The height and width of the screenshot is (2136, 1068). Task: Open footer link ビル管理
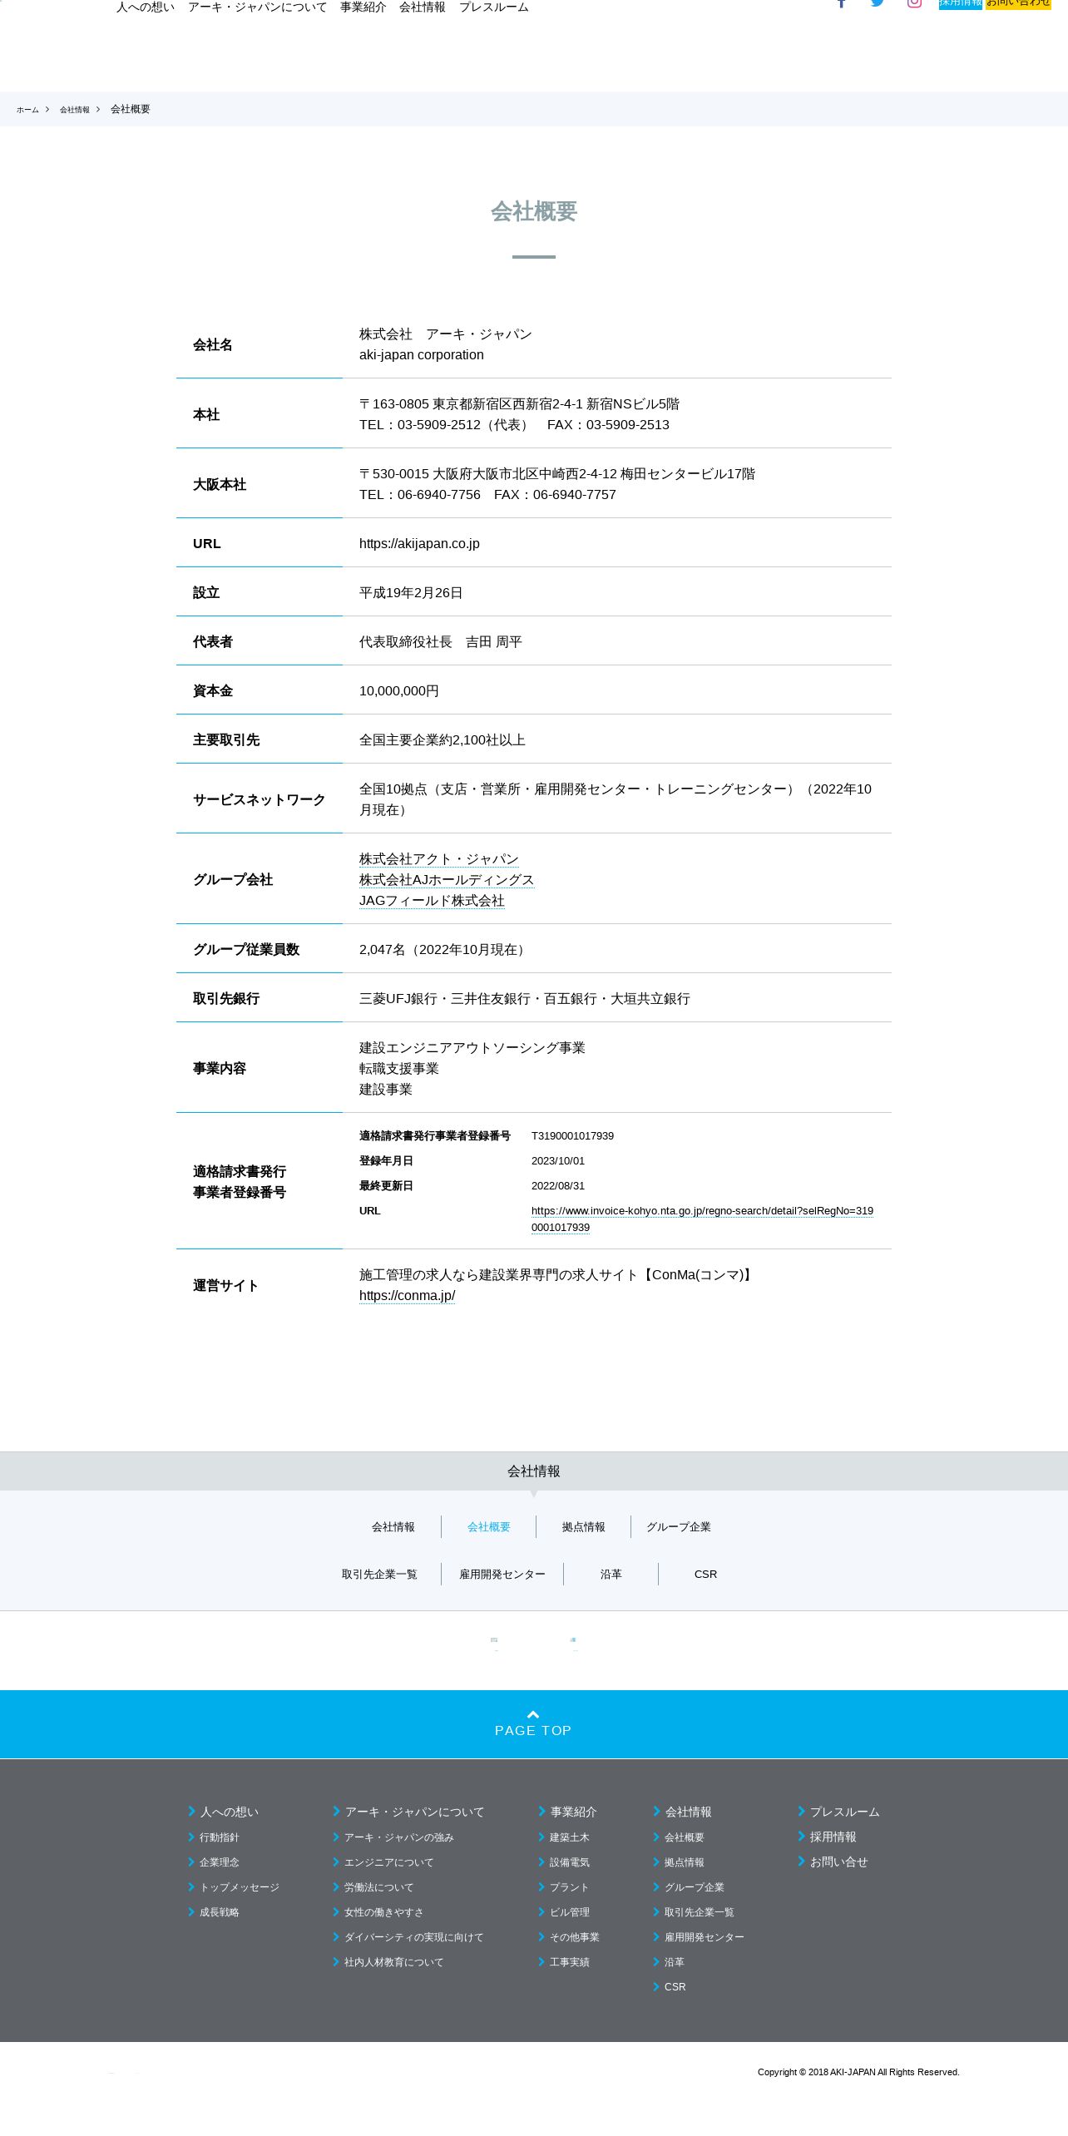(x=570, y=1912)
